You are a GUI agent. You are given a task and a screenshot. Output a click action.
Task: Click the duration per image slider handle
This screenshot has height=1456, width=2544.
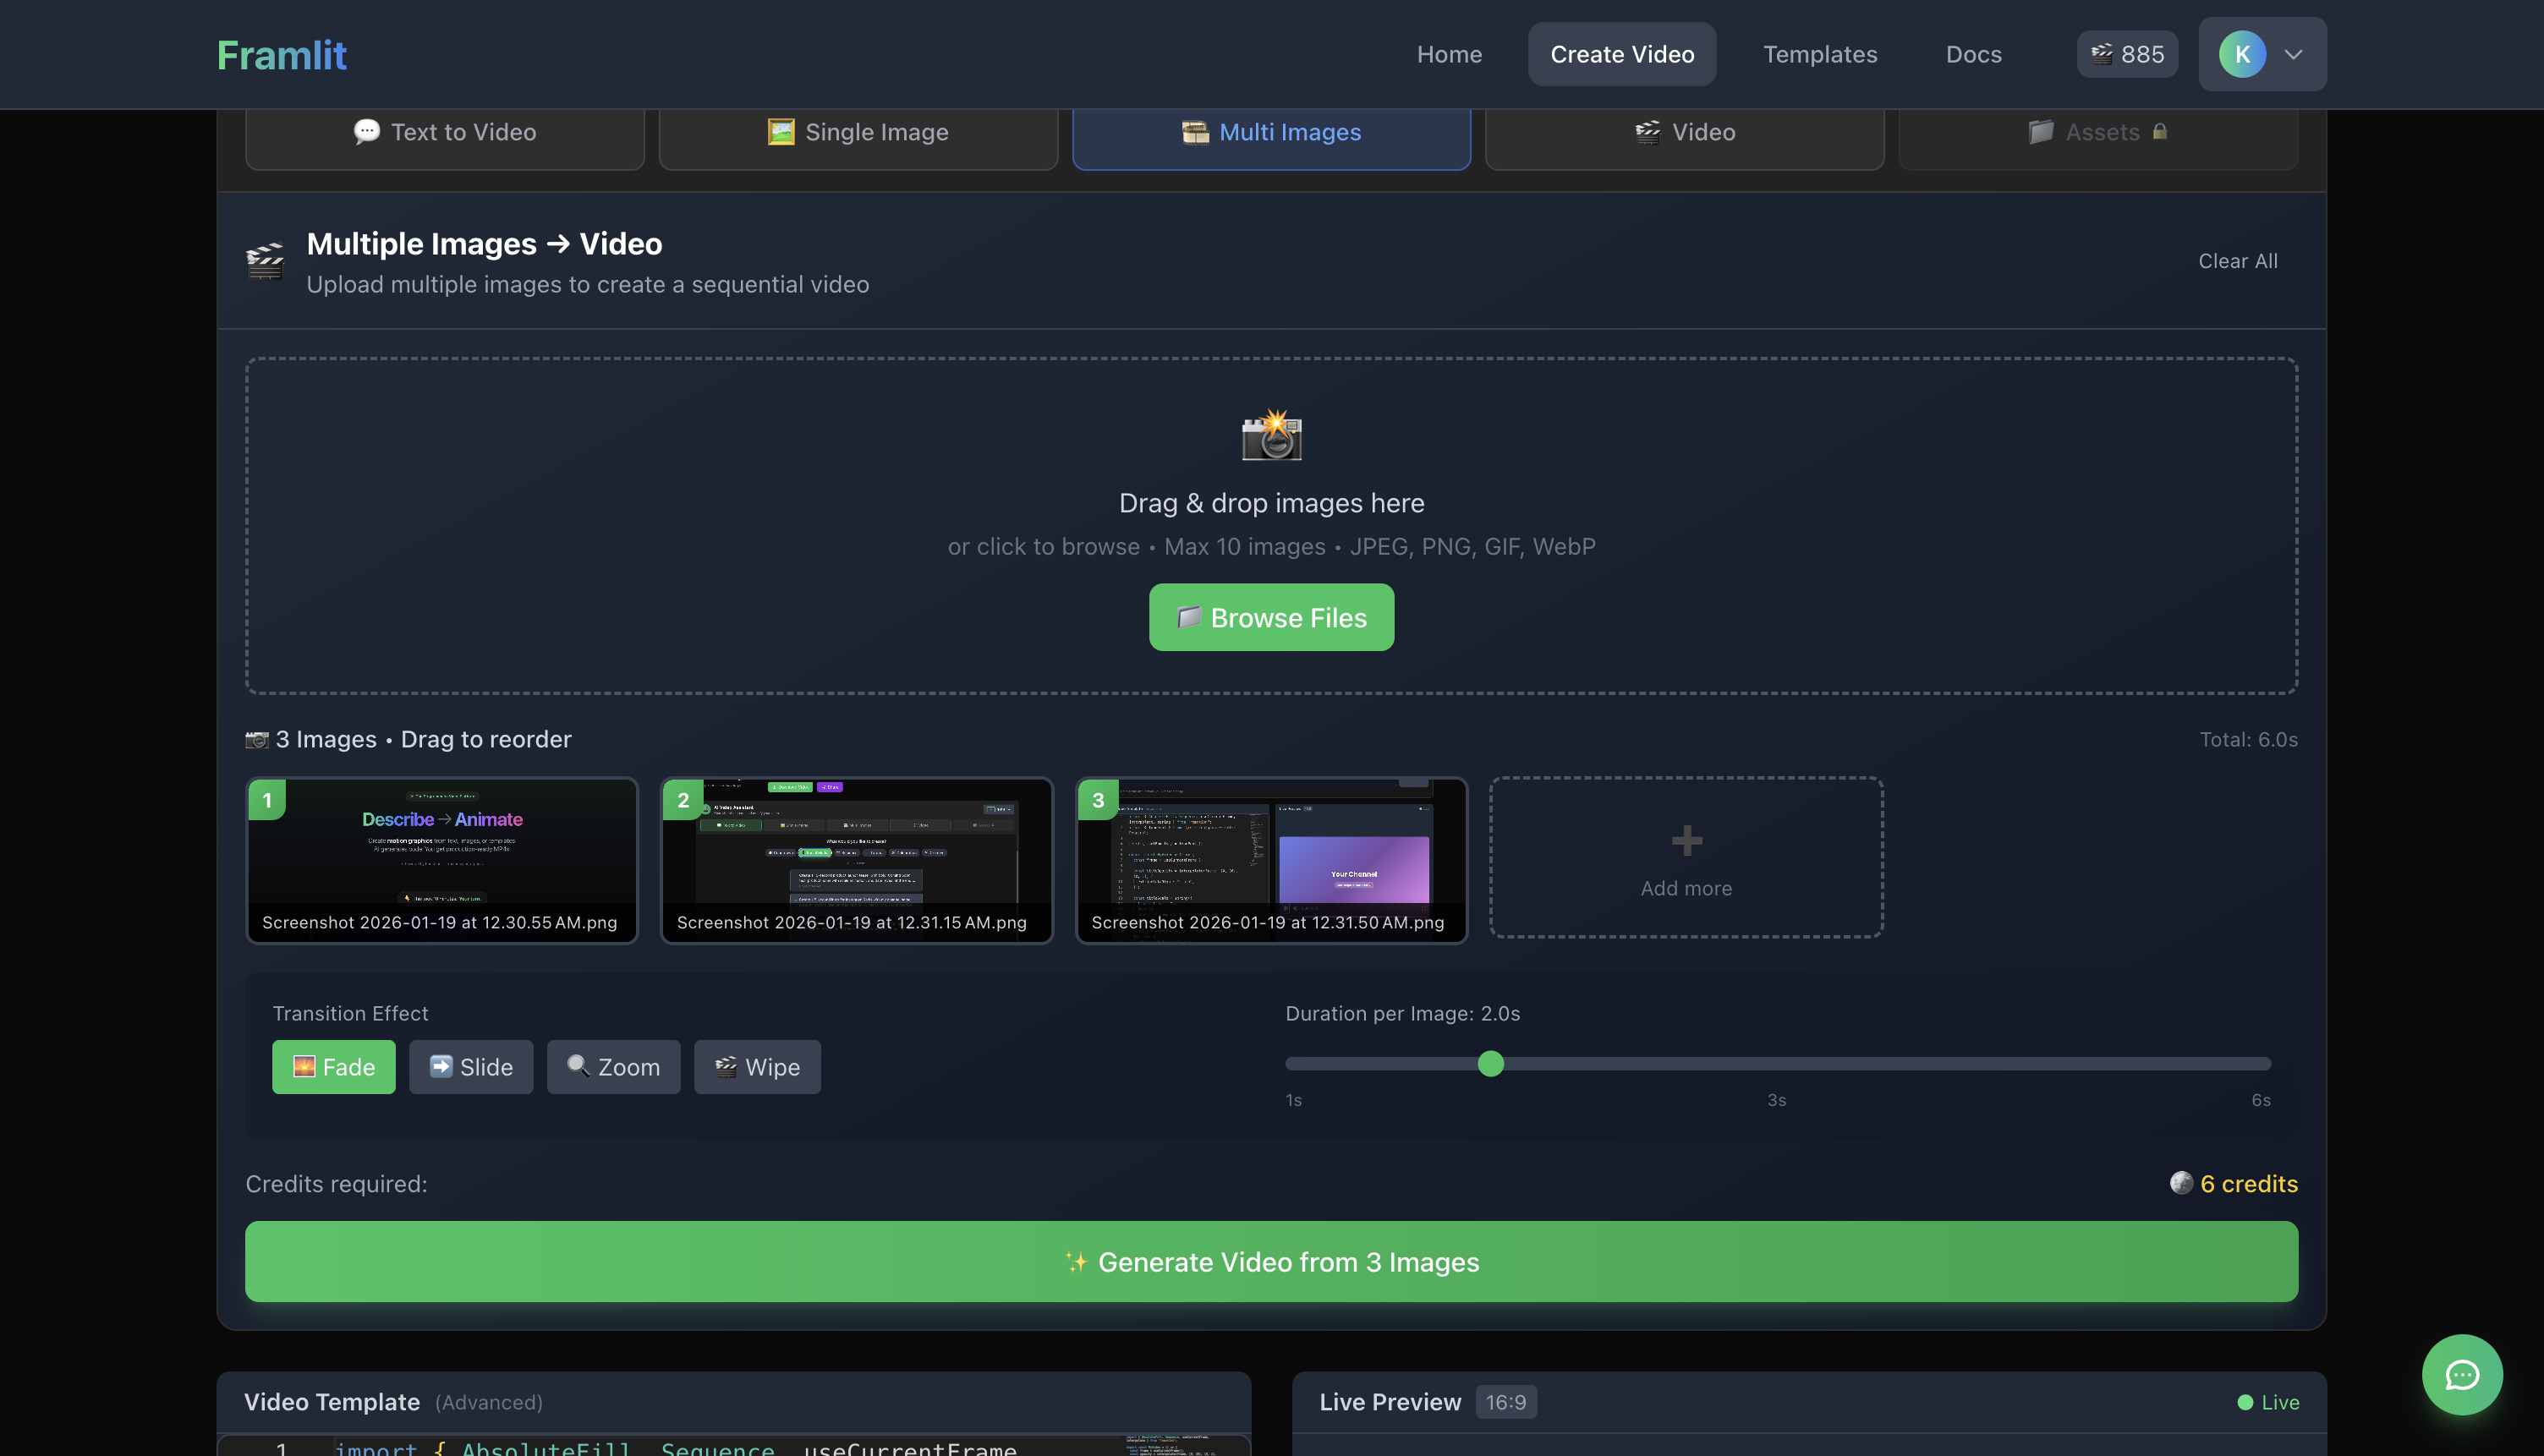point(1490,1063)
